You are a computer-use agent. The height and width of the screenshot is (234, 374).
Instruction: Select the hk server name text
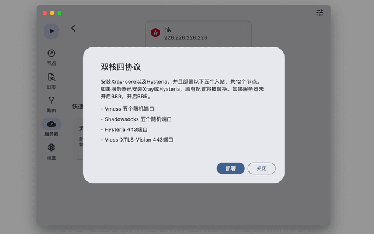168,30
